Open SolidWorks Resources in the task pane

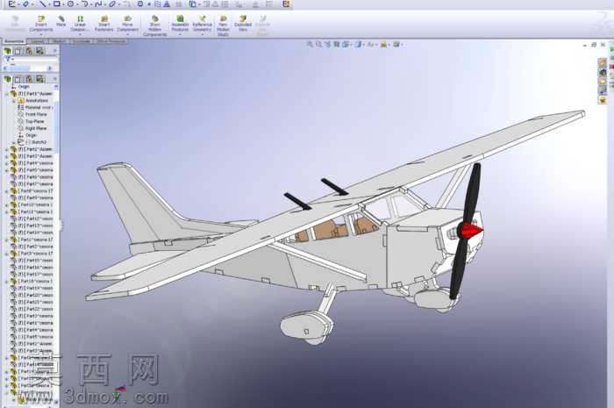pos(603,62)
